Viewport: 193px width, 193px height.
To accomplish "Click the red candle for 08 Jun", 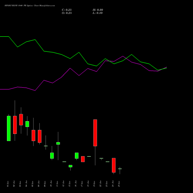I will click(40, 136).
